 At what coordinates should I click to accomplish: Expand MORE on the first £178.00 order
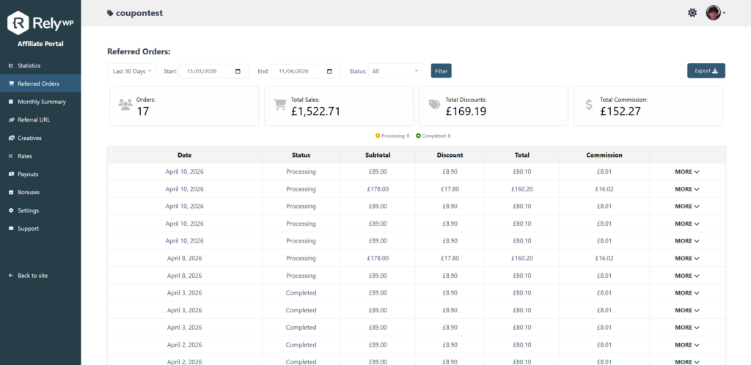click(x=686, y=189)
